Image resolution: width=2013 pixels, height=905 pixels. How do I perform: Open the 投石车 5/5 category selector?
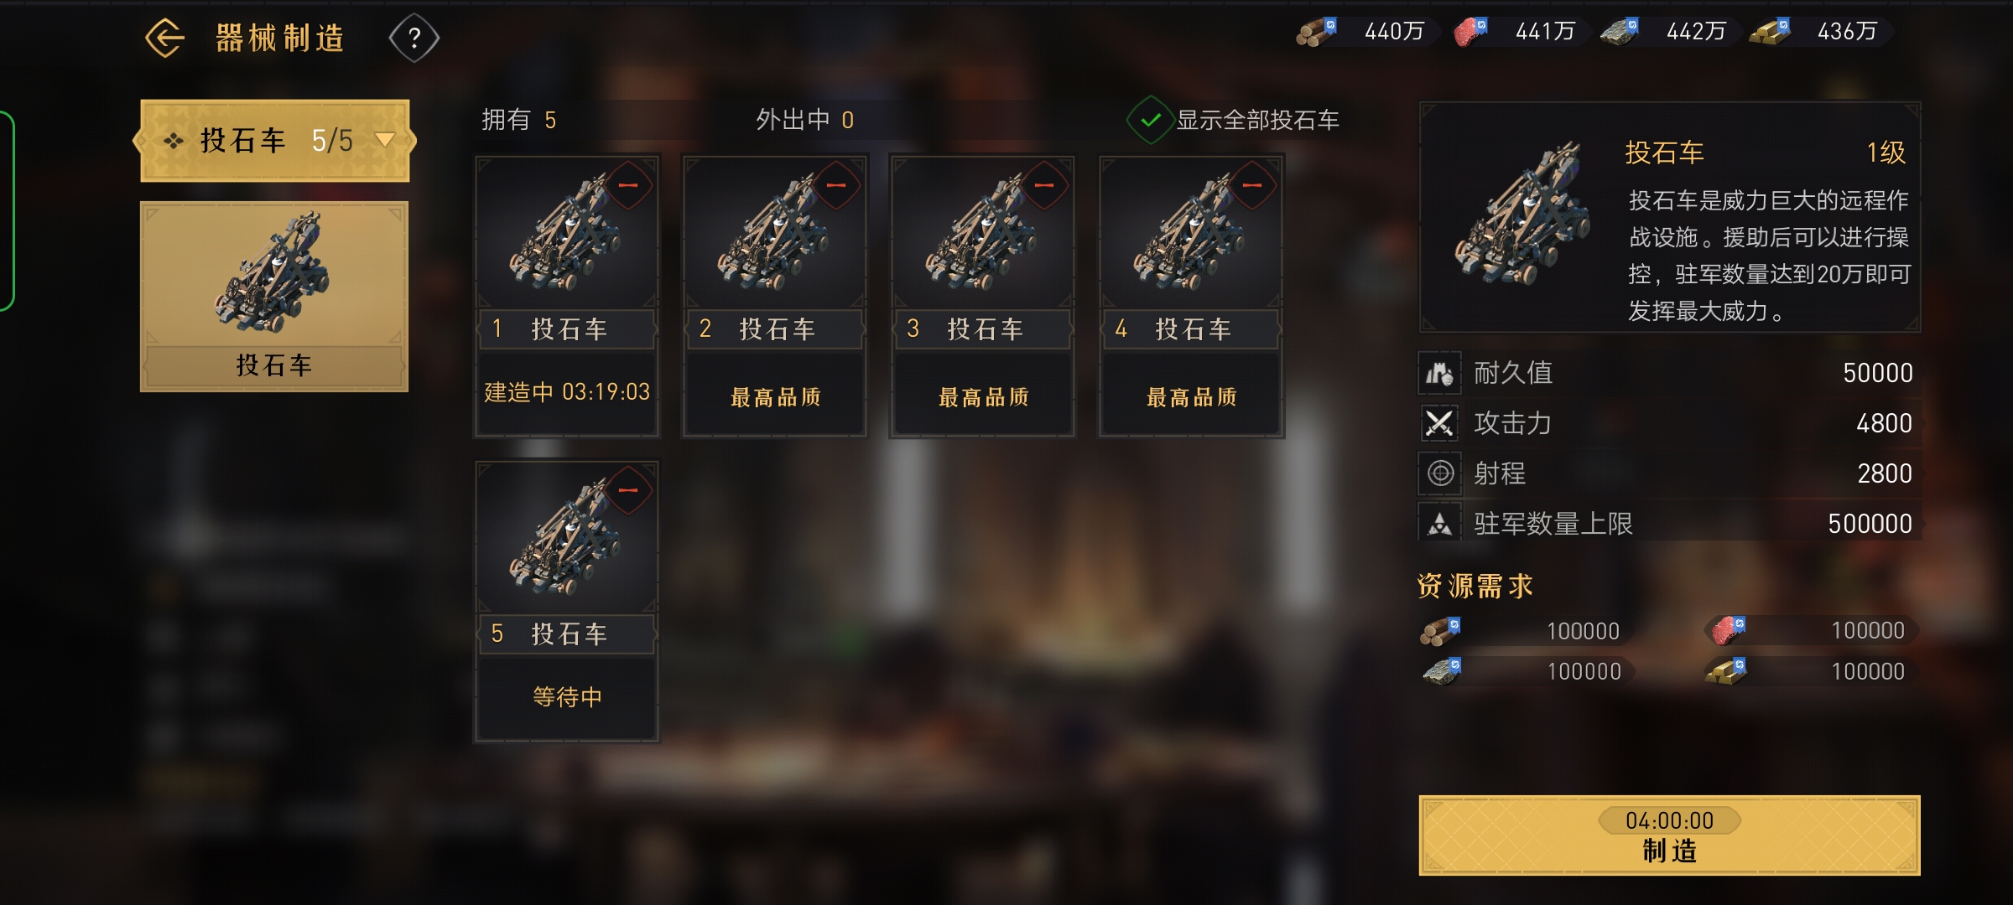click(x=275, y=141)
